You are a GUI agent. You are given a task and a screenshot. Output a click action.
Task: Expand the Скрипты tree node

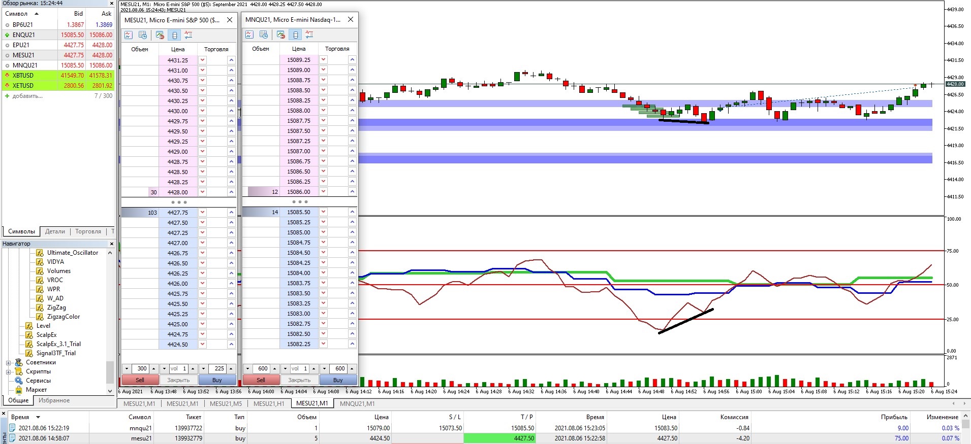(8, 371)
